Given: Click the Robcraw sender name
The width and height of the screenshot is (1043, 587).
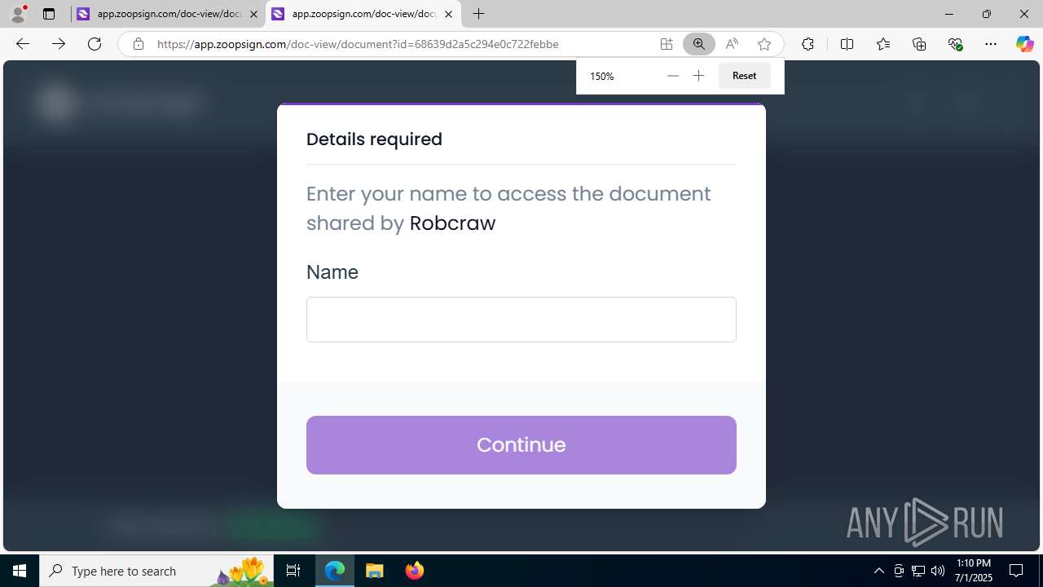Looking at the screenshot, I should pos(452,223).
